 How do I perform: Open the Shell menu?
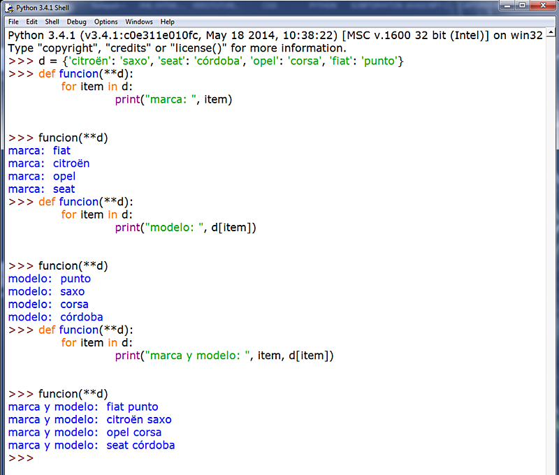click(52, 22)
